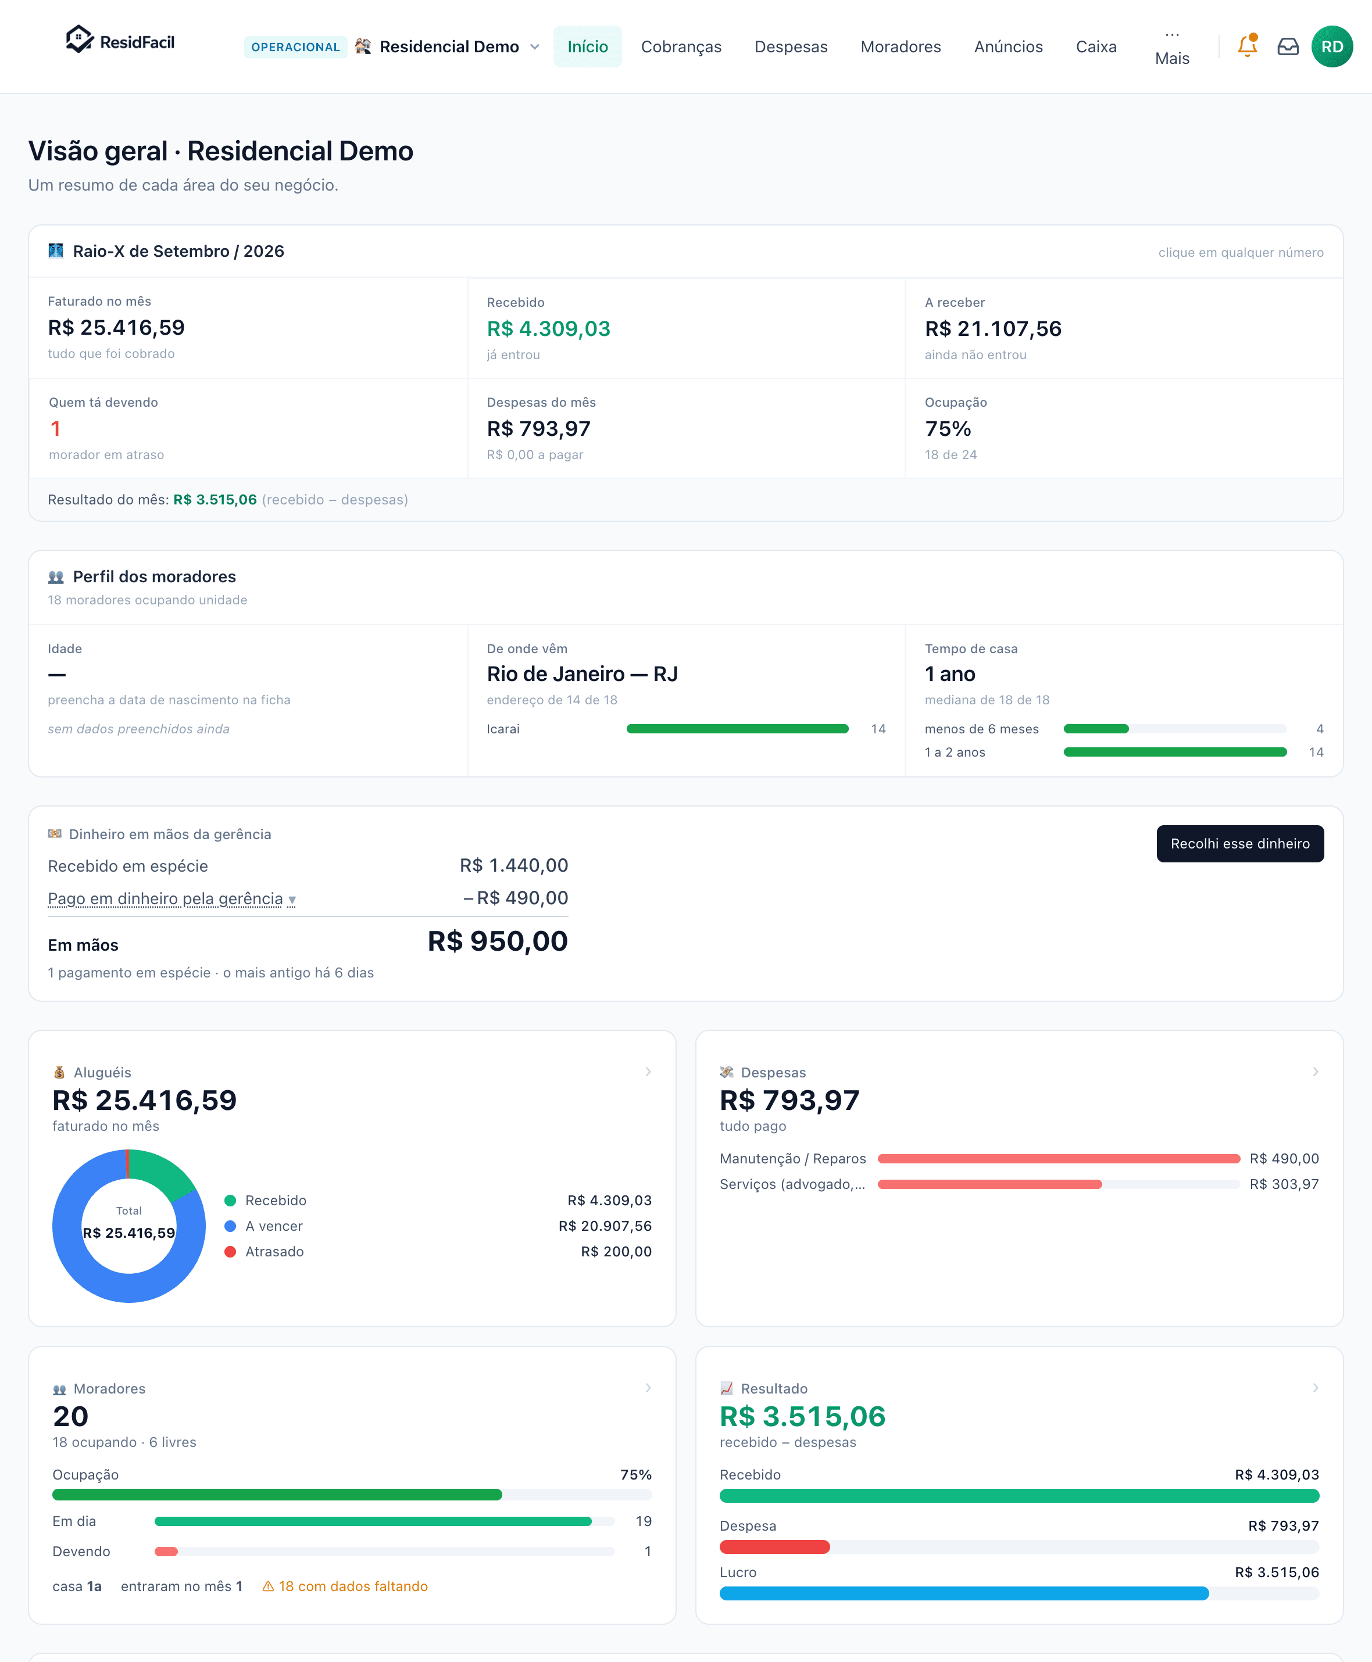
Task: Click the OPERACIONAL status badge
Action: click(295, 46)
